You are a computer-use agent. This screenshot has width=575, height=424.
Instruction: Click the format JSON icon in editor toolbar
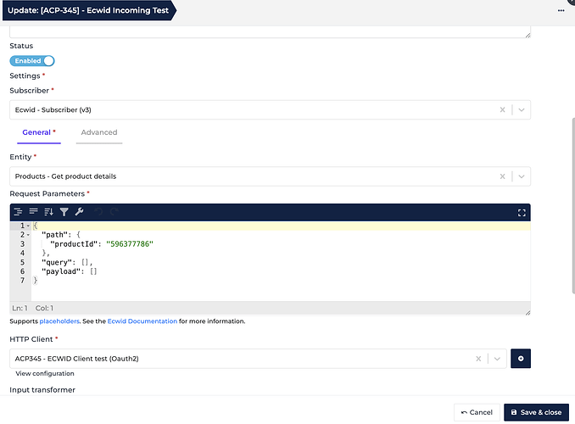(18, 212)
